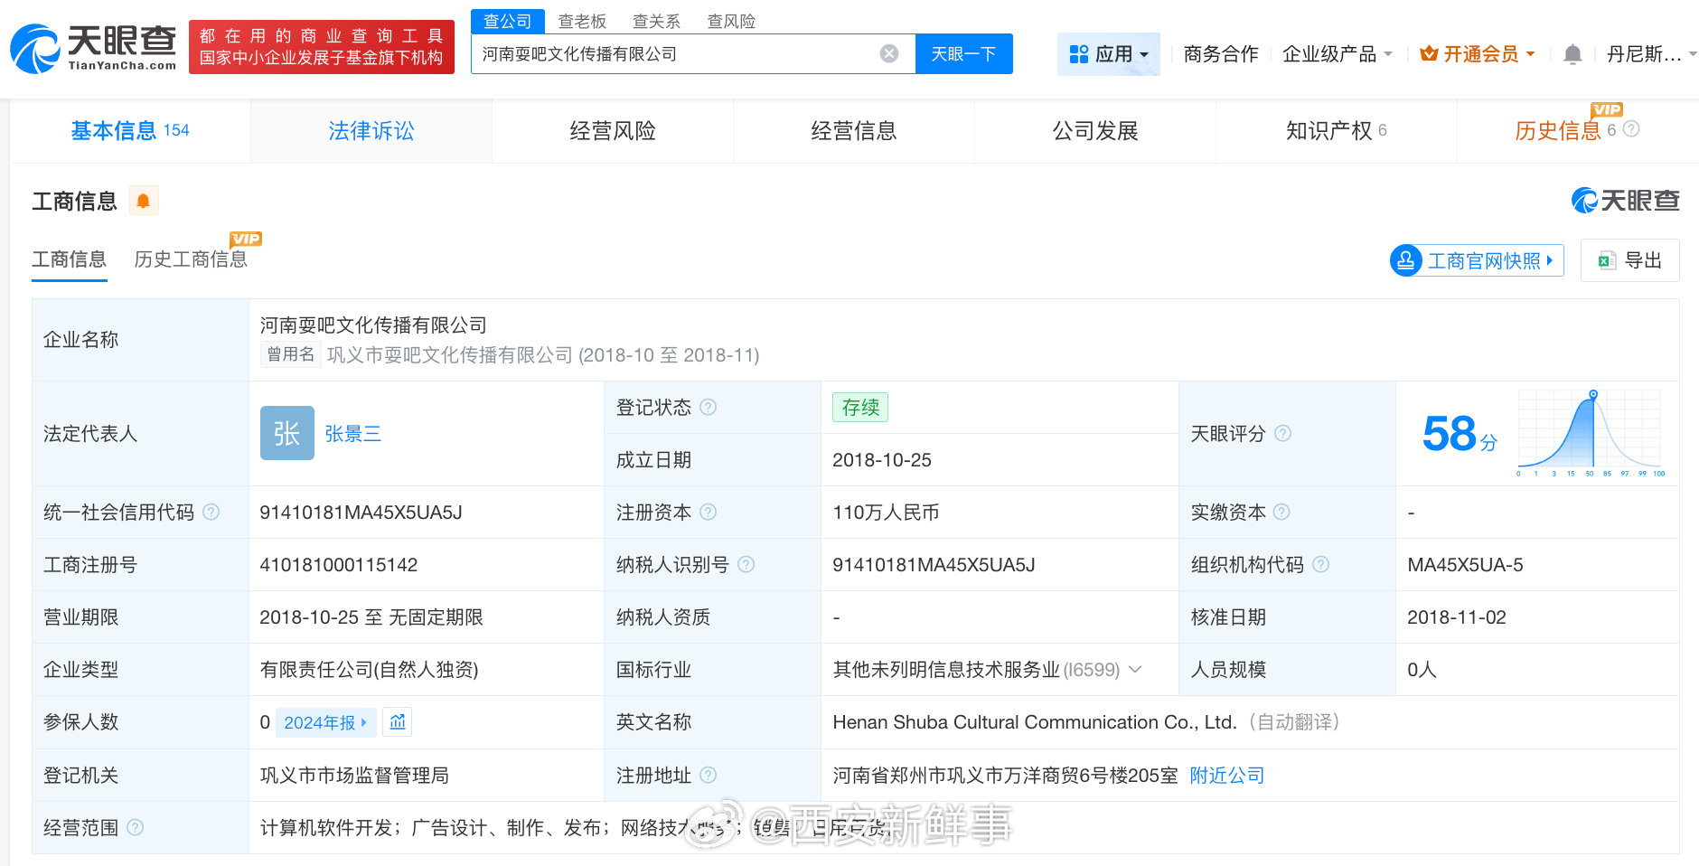Click the chart icon next to 2024年报
Image resolution: width=1699 pixels, height=866 pixels.
coord(397,722)
